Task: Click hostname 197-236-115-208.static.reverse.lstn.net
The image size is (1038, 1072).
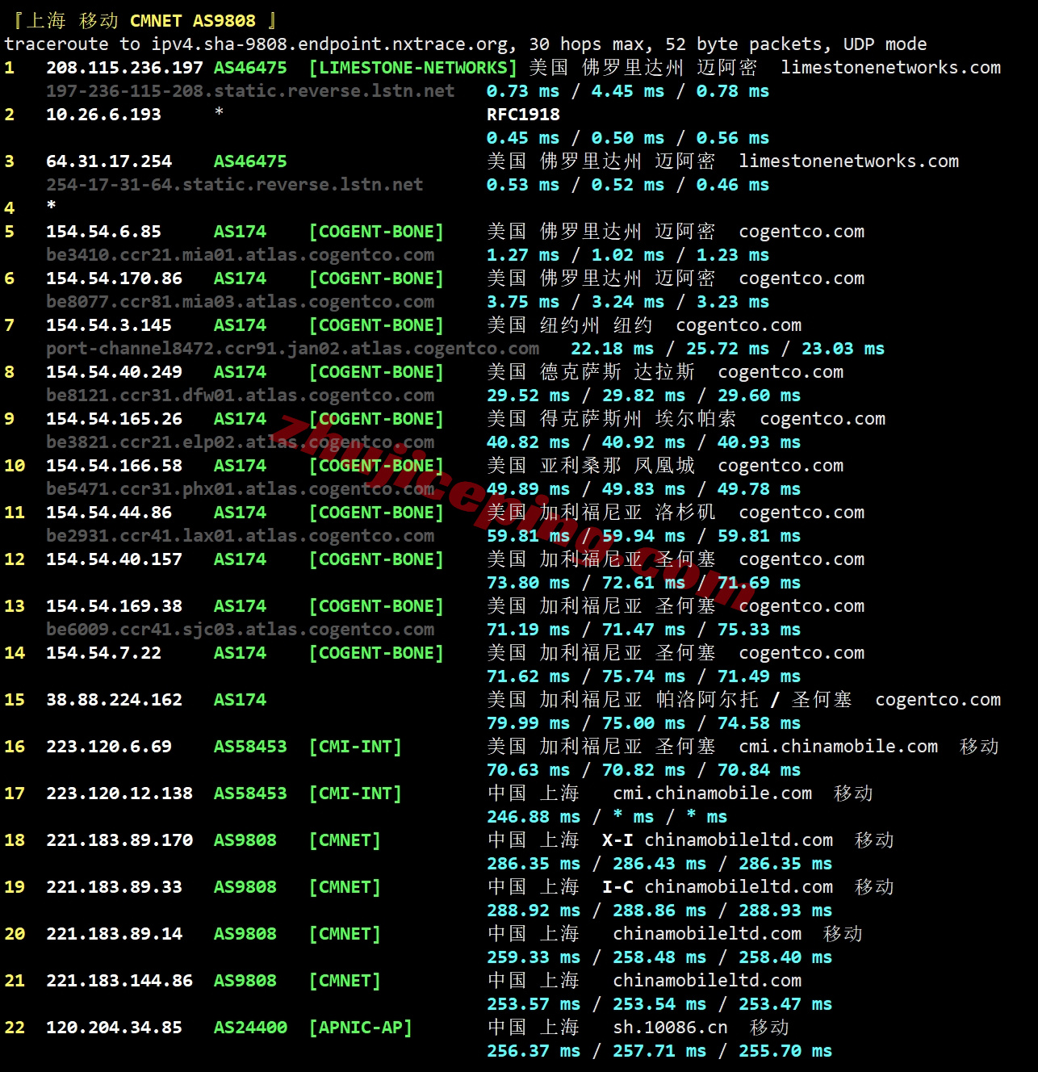Action: pyautogui.click(x=251, y=91)
